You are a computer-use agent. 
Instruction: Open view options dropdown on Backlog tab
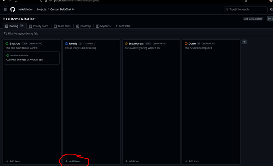click(22, 26)
